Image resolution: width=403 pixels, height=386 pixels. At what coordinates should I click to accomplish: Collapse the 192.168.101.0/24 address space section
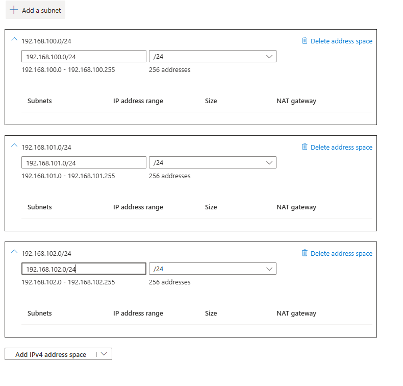click(x=14, y=146)
